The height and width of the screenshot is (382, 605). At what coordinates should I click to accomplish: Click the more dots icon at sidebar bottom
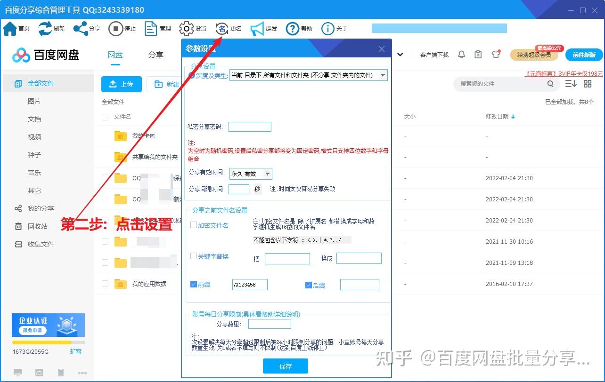(82, 373)
